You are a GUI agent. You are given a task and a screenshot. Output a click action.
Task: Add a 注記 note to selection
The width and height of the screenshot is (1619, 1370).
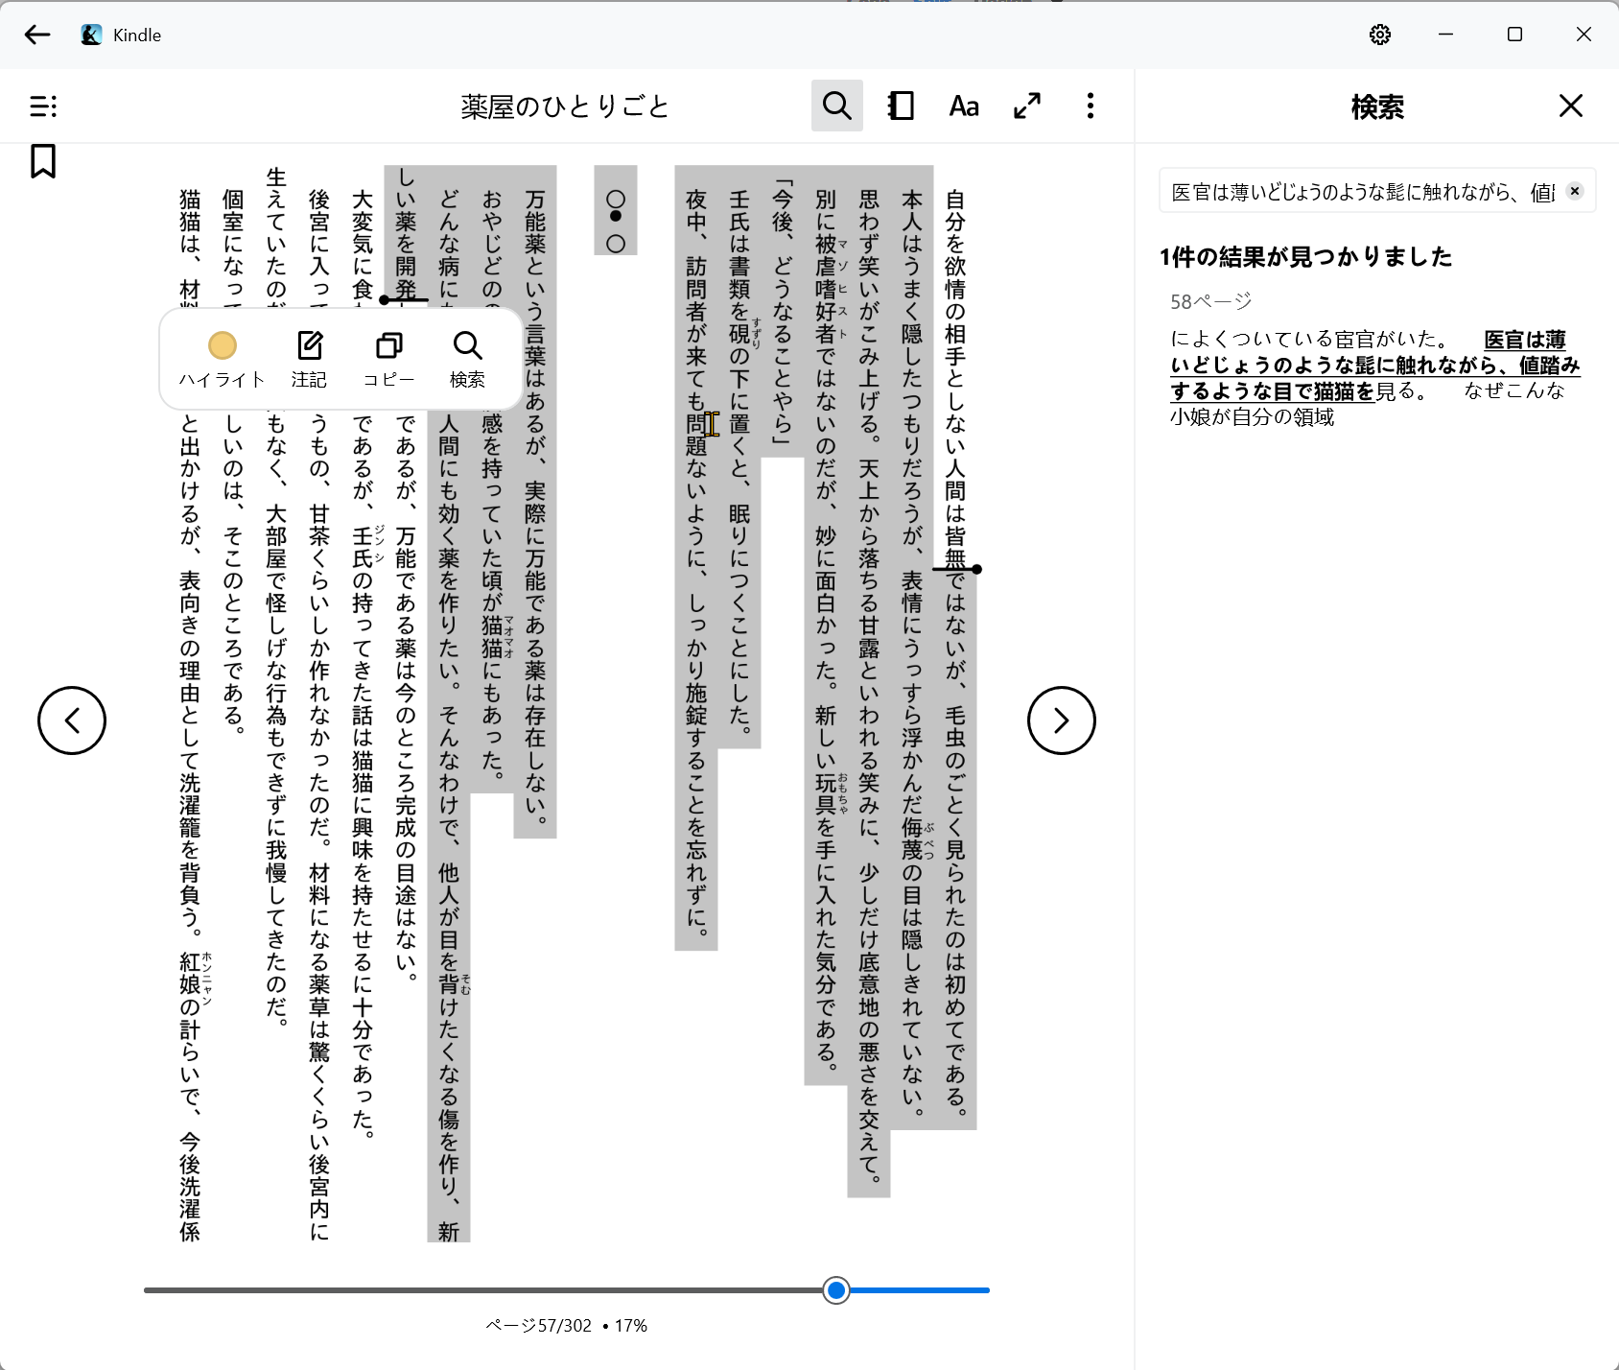[309, 359]
